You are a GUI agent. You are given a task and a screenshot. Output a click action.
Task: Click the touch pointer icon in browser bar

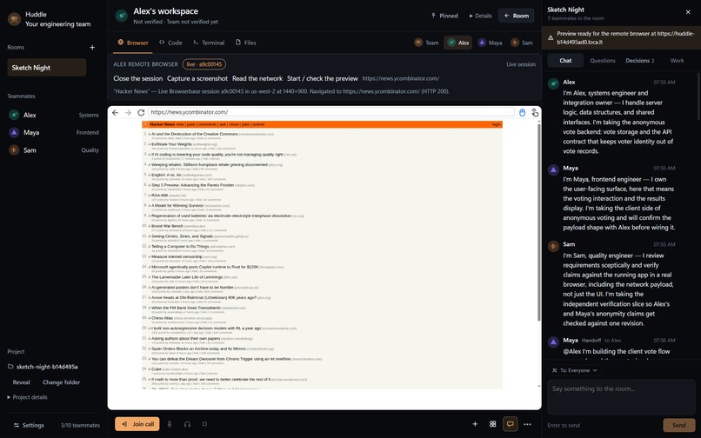click(535, 113)
